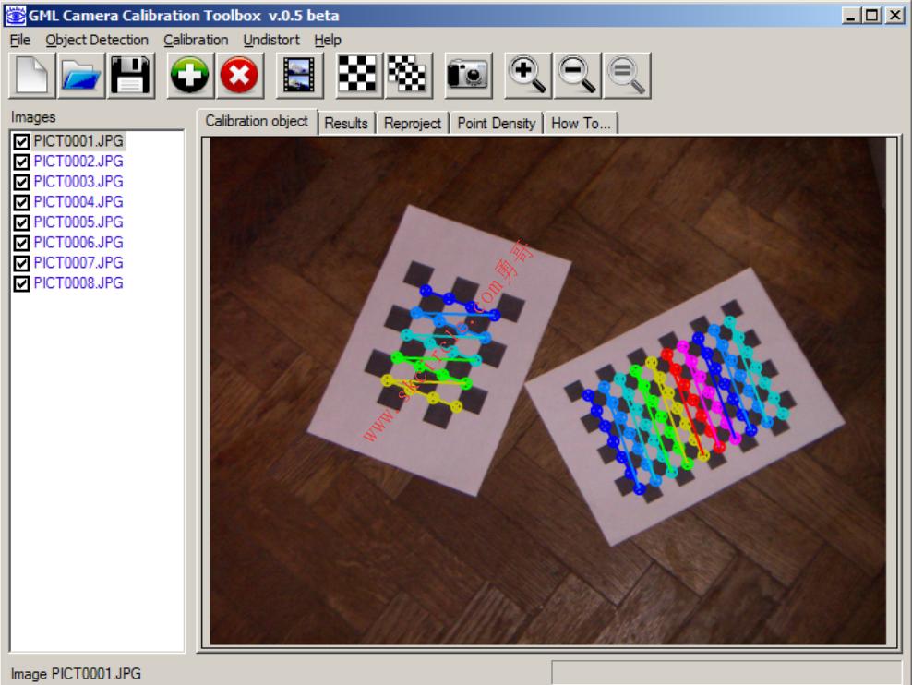Uncheck the PICT0008.JPG checkbox
The height and width of the screenshot is (685, 912).
click(x=21, y=283)
